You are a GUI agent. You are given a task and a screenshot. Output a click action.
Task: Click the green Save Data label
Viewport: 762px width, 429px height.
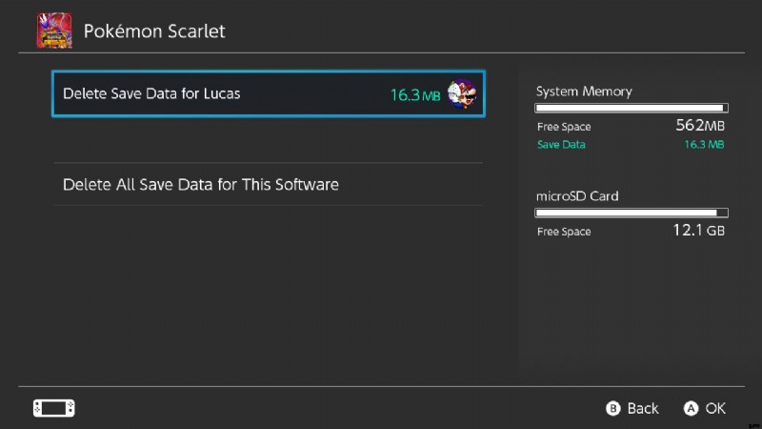tap(561, 145)
